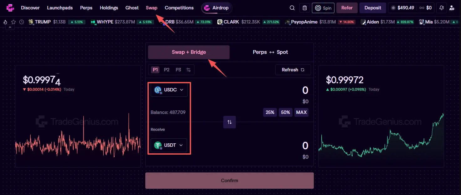Open preset settings sliders icon

tap(189, 70)
